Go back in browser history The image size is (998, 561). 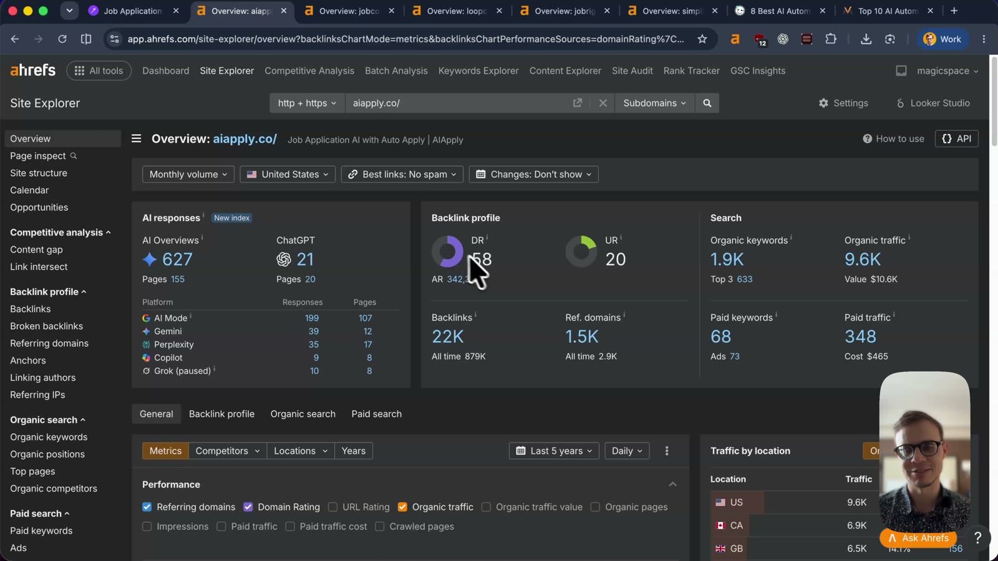[x=15, y=39]
